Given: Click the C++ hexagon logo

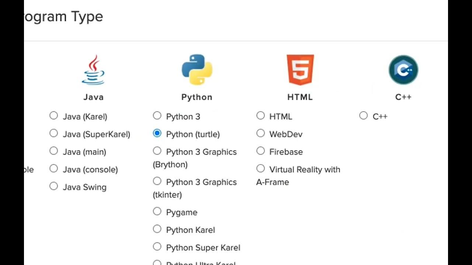Looking at the screenshot, I should (x=403, y=70).
